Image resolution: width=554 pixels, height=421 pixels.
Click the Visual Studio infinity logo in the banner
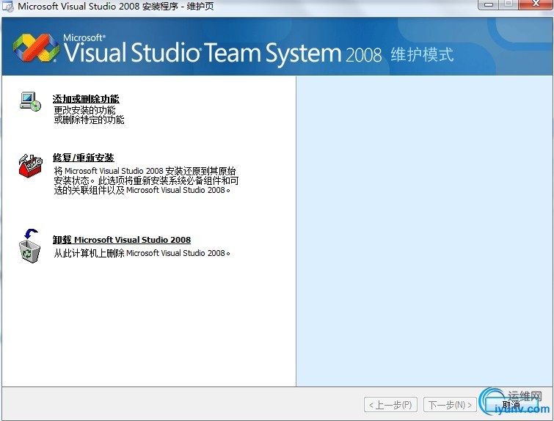coord(37,48)
